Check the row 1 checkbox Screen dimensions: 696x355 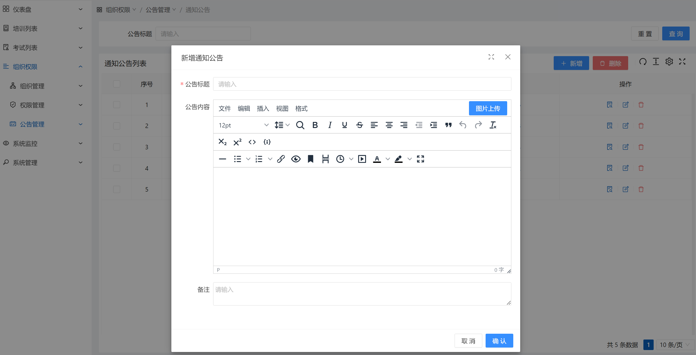(117, 105)
